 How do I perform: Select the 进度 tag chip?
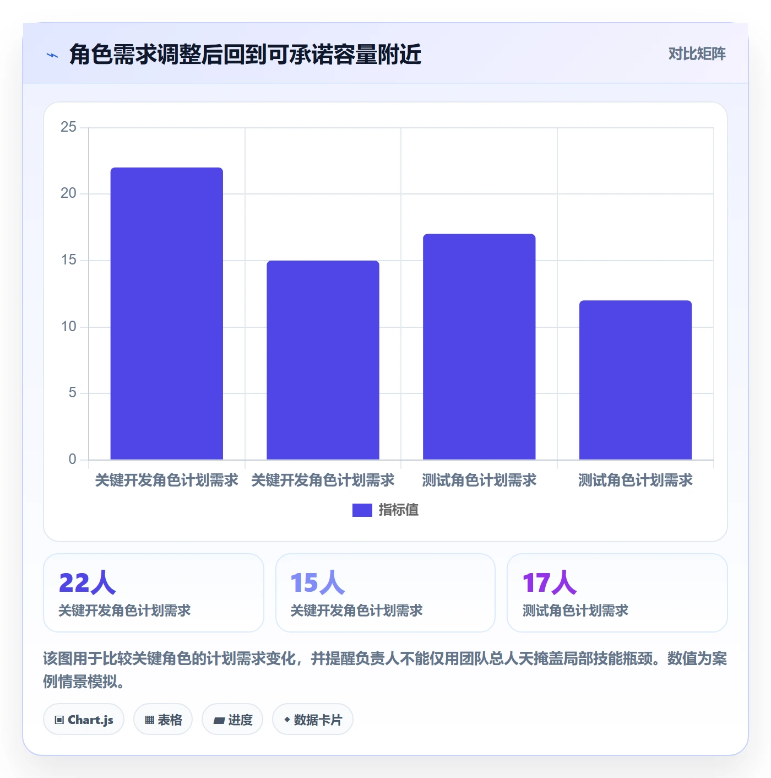pyautogui.click(x=232, y=719)
